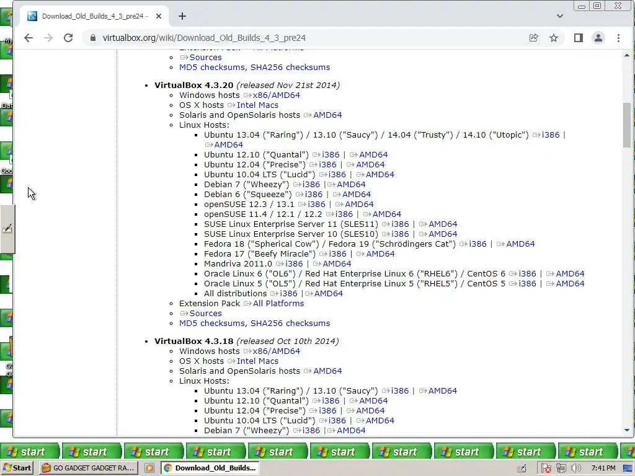Open the Chrome profile avatar menu
Viewport: 635px width, 476px height.
coord(598,38)
